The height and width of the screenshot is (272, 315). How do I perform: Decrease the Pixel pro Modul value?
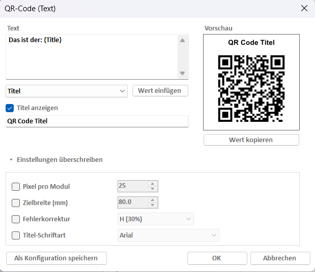pyautogui.click(x=153, y=189)
